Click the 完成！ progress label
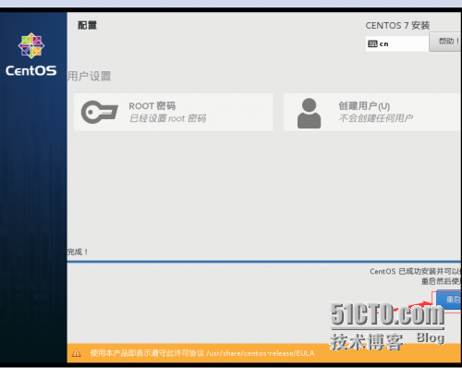Image resolution: width=462 pixels, height=368 pixels. [78, 251]
